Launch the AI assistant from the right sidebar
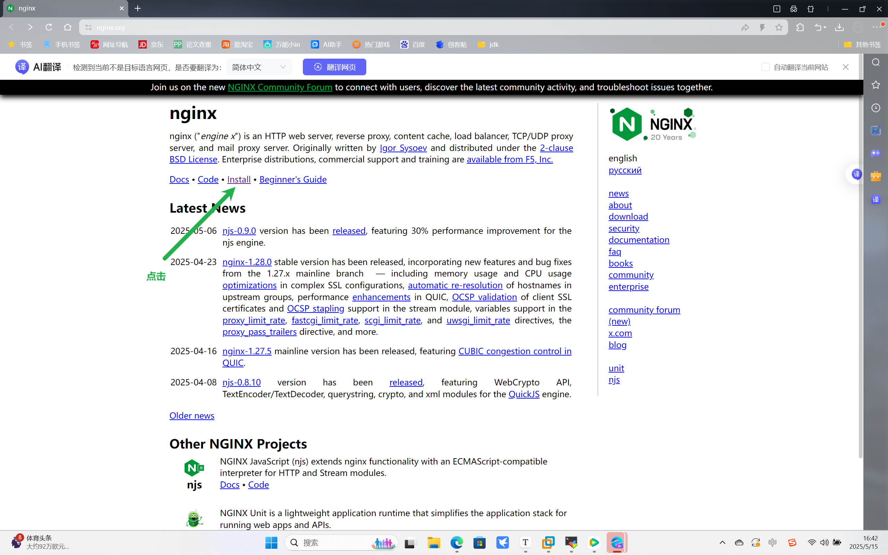Image resolution: width=888 pixels, height=555 pixels. pyautogui.click(x=876, y=131)
